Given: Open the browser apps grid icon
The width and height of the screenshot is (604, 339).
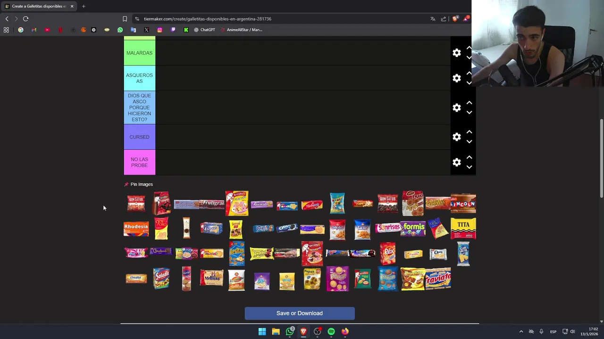Looking at the screenshot, I should click(6, 30).
